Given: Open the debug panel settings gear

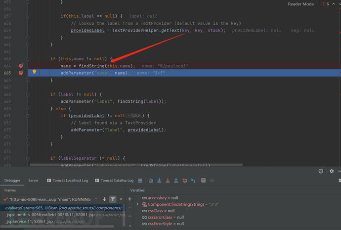Looking at the screenshot, I should 332,171.
